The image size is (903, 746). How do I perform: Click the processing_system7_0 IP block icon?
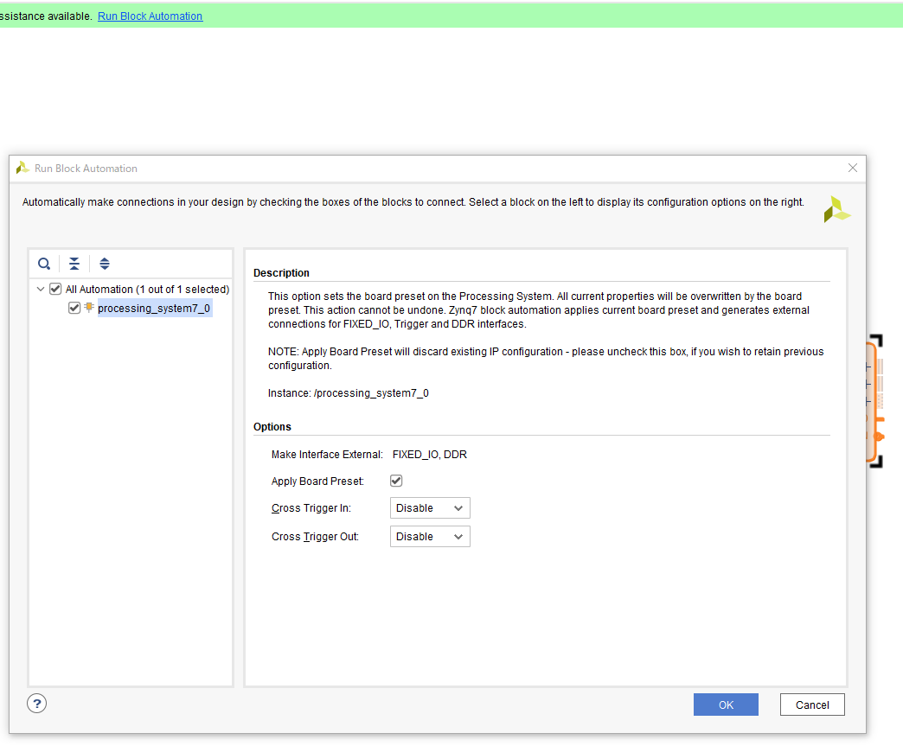89,308
